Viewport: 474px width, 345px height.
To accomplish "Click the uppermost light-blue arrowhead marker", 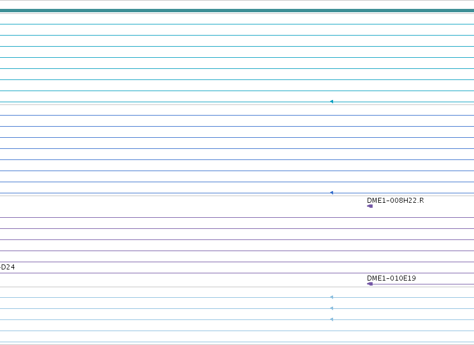I will (x=331, y=297).
